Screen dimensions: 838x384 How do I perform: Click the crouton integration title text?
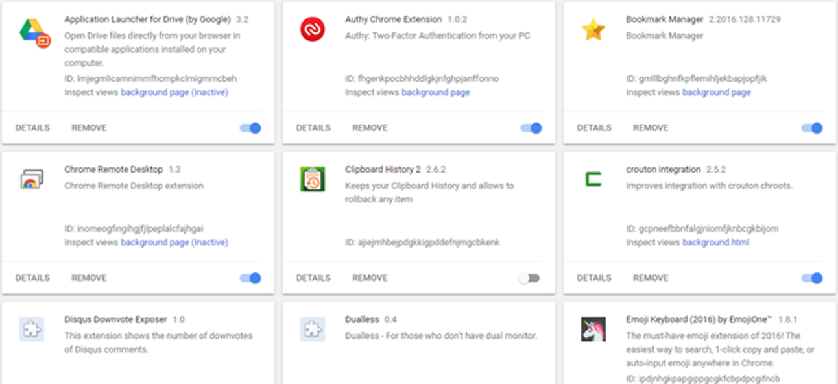point(663,169)
